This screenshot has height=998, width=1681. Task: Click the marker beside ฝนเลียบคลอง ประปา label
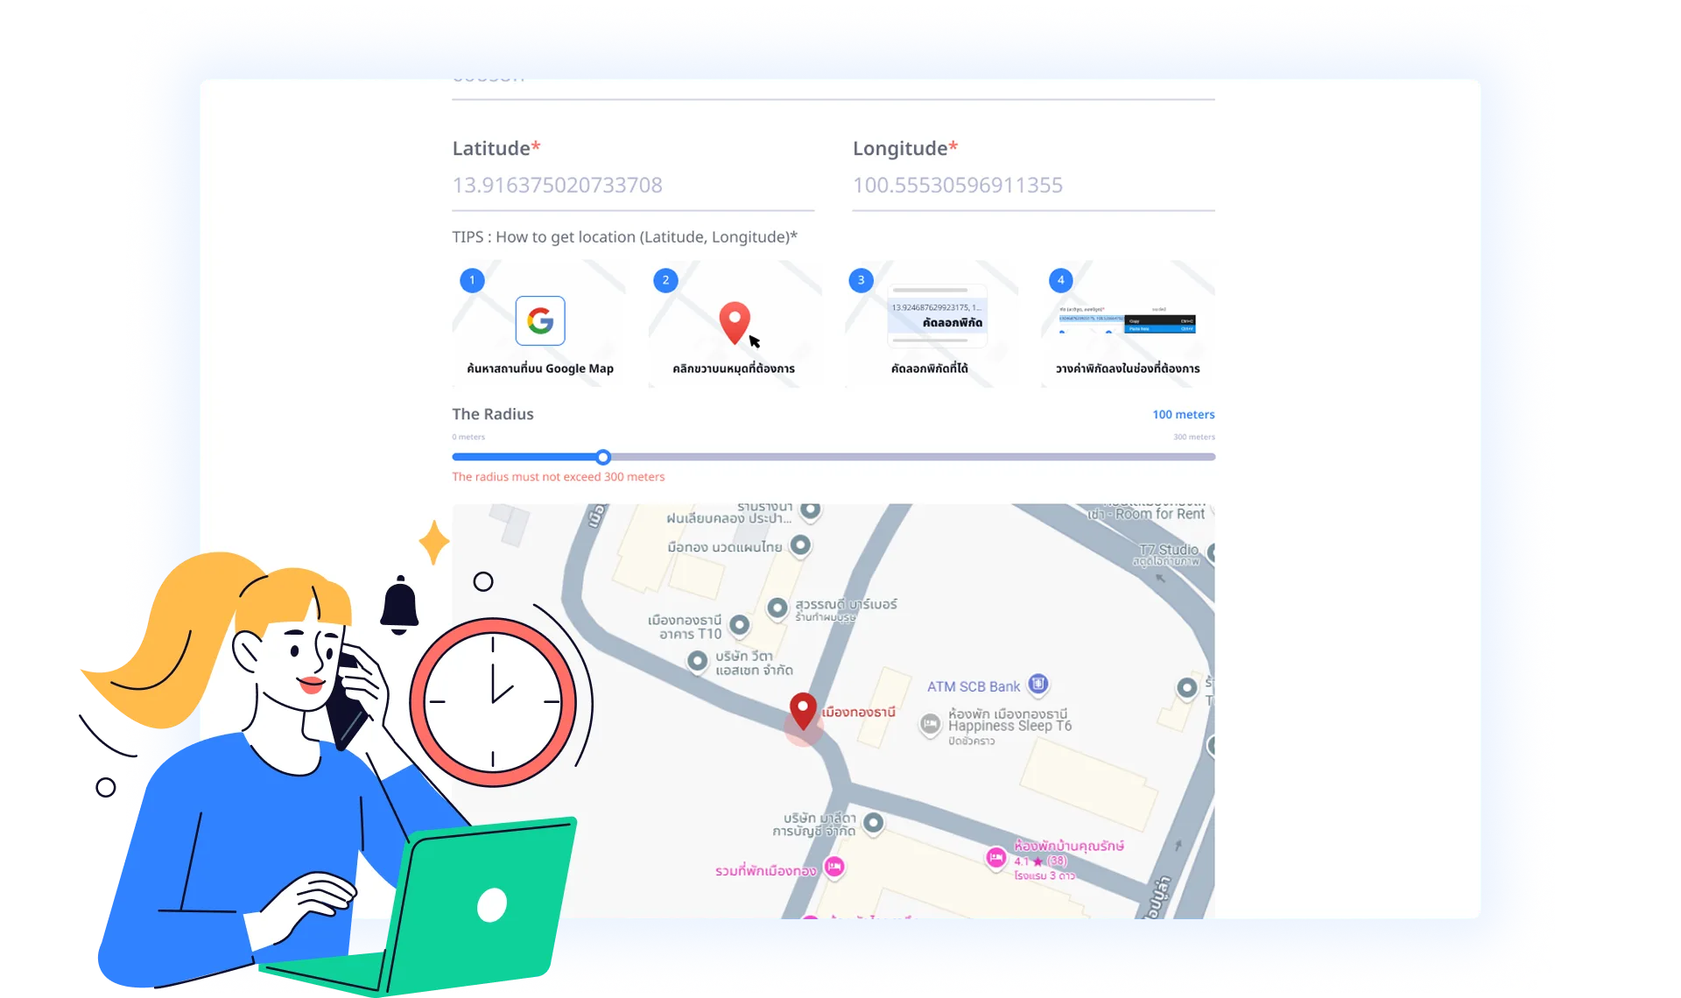point(811,510)
